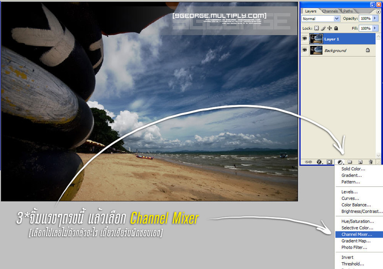Switch to the Layers tab
This screenshot has height=269, width=383.
click(x=311, y=11)
